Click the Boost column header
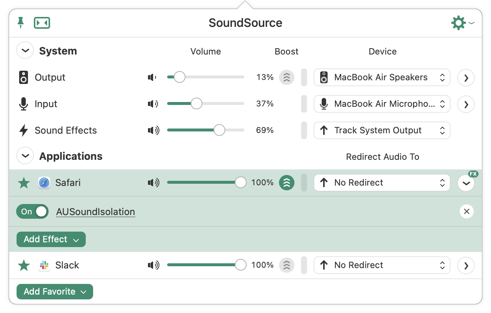Viewport: 491px width, 313px height. tap(287, 52)
